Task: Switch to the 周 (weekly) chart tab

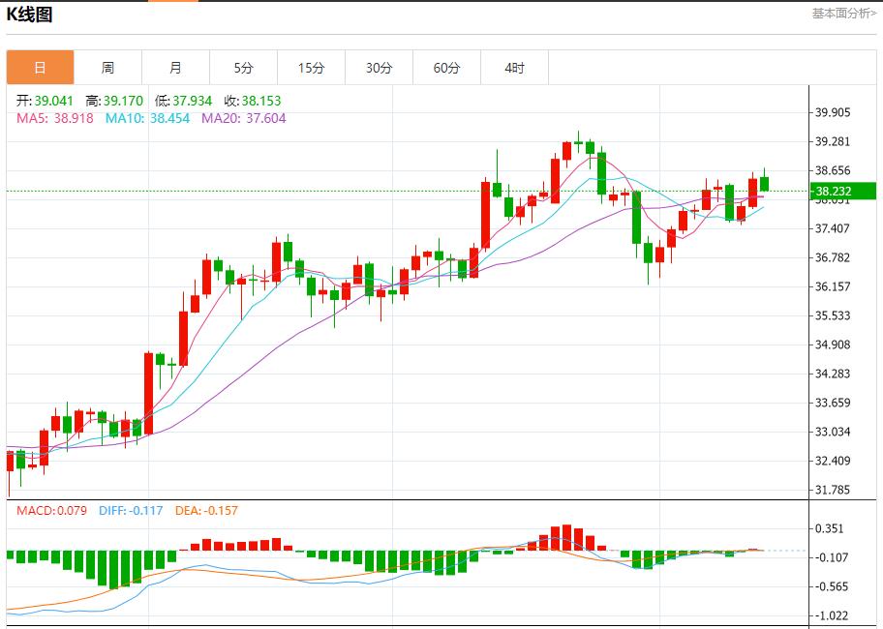Action: click(107, 68)
